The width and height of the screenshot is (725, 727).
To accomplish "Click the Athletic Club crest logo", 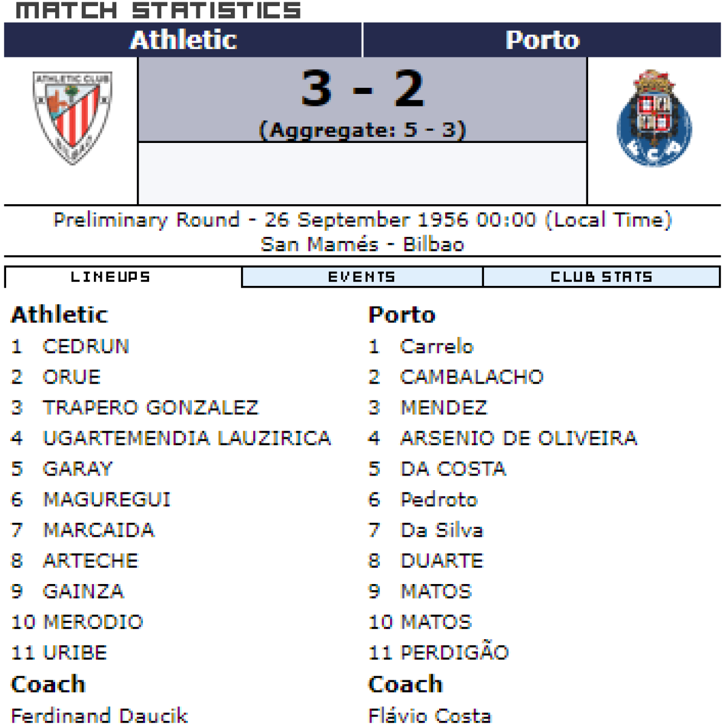I will coord(73,118).
